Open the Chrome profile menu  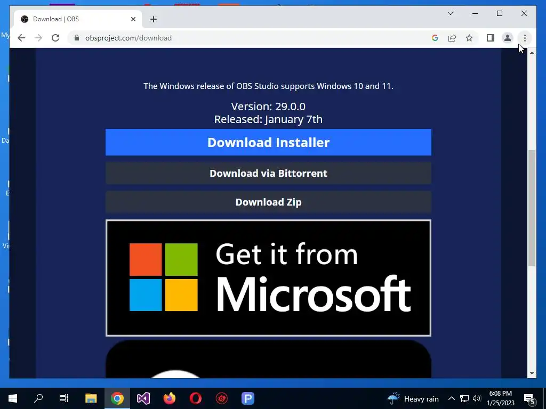[x=508, y=38]
